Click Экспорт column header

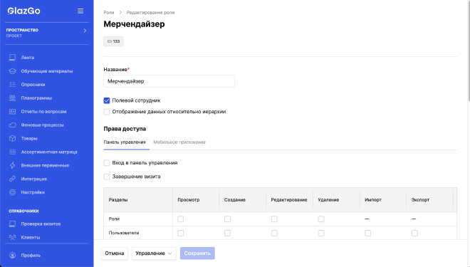pos(420,200)
